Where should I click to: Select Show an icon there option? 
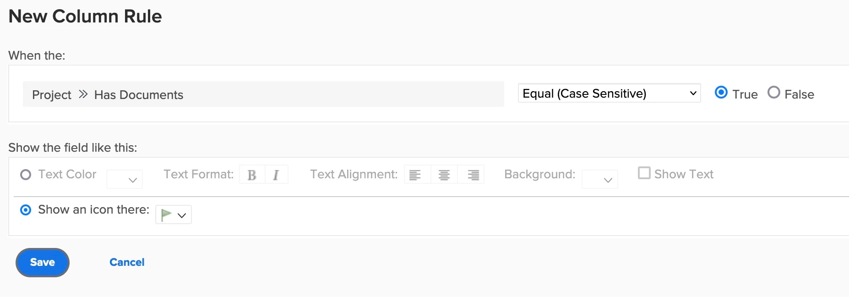pos(26,210)
